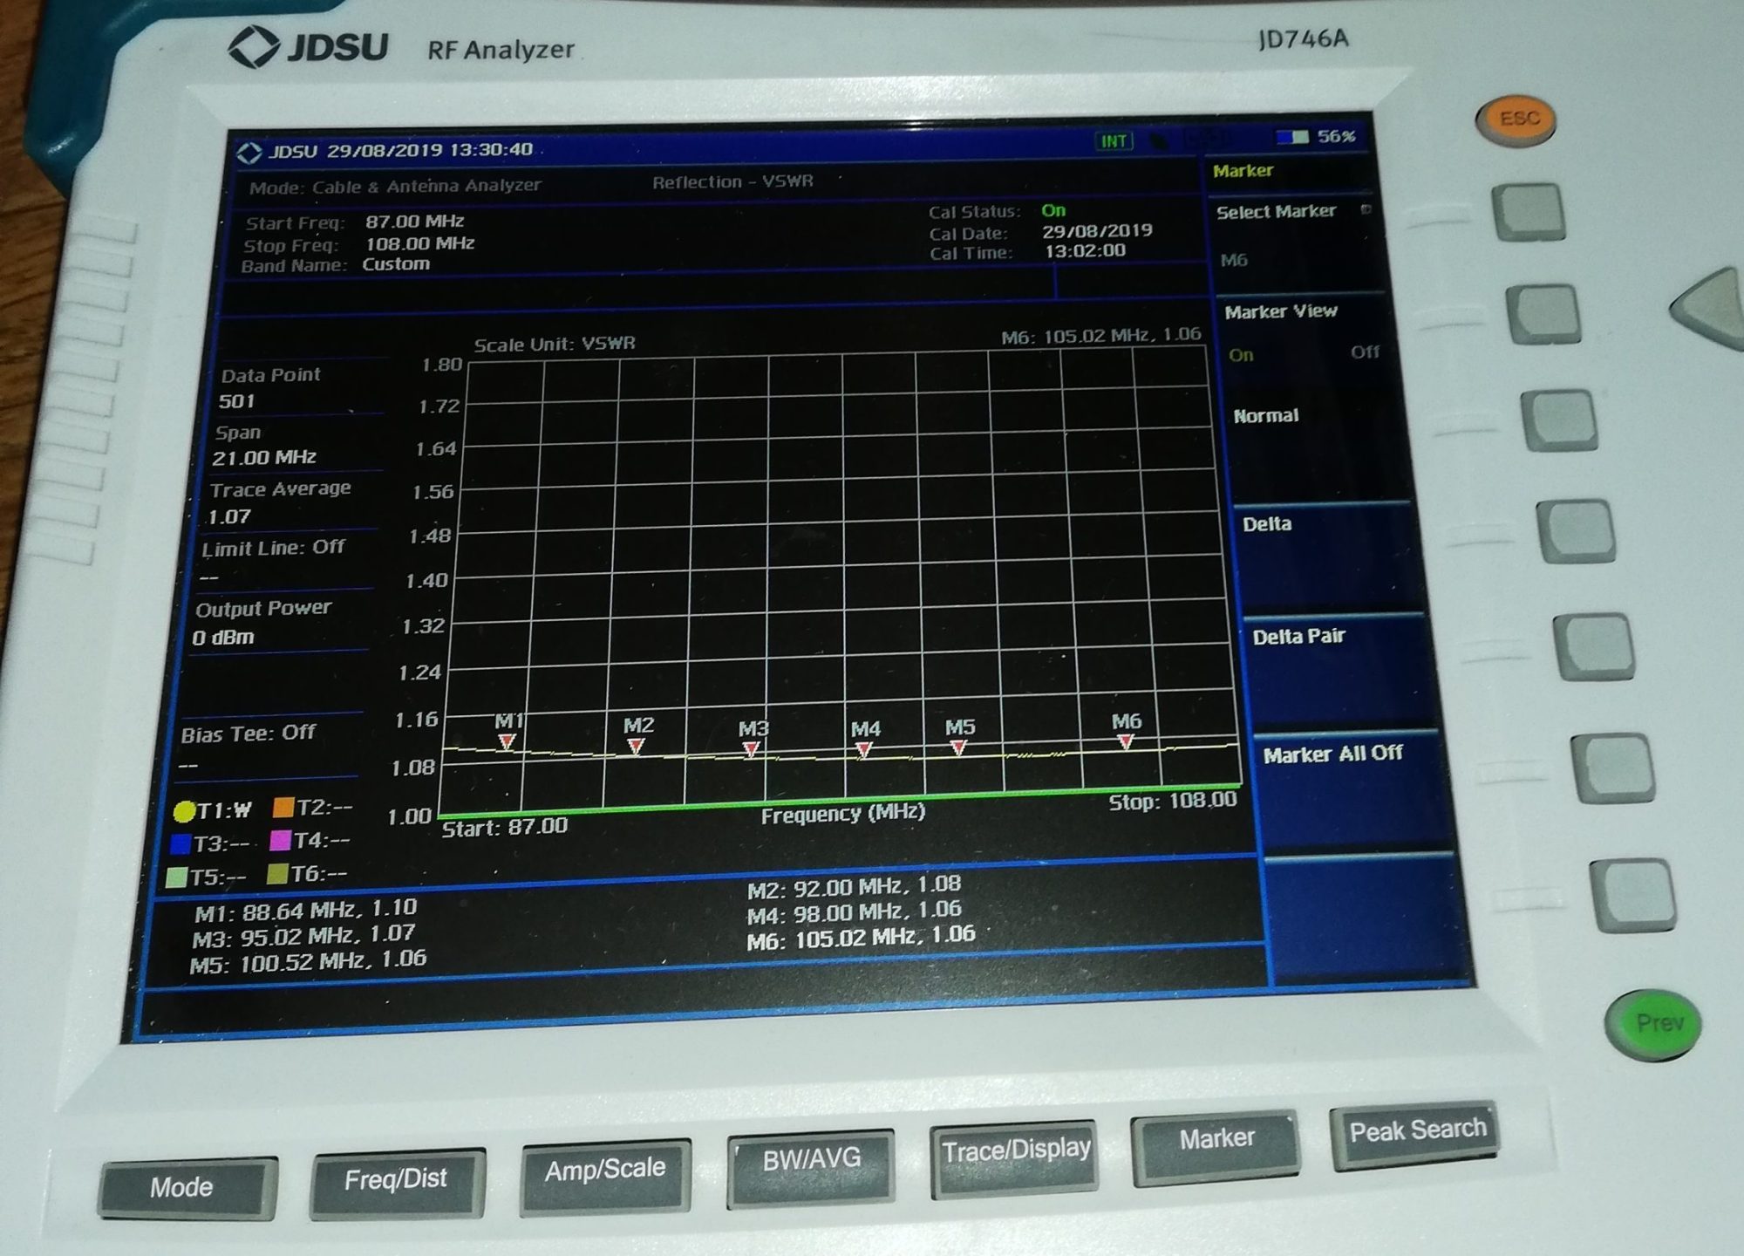Click the blue T3 trace swatch

coord(181,844)
